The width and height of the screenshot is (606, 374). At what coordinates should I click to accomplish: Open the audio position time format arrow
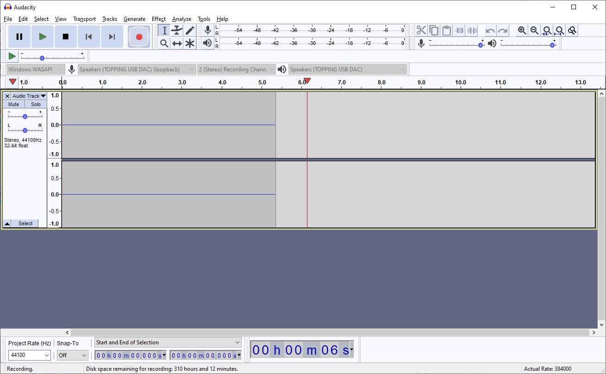pos(352,349)
